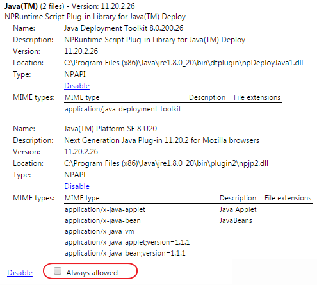Click Next Generation Java Plug-in description text
The width and height of the screenshot is (317, 285).
pyautogui.click(x=162, y=140)
